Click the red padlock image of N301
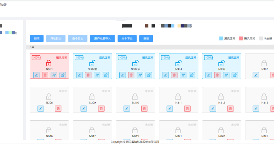 coord(49,63)
